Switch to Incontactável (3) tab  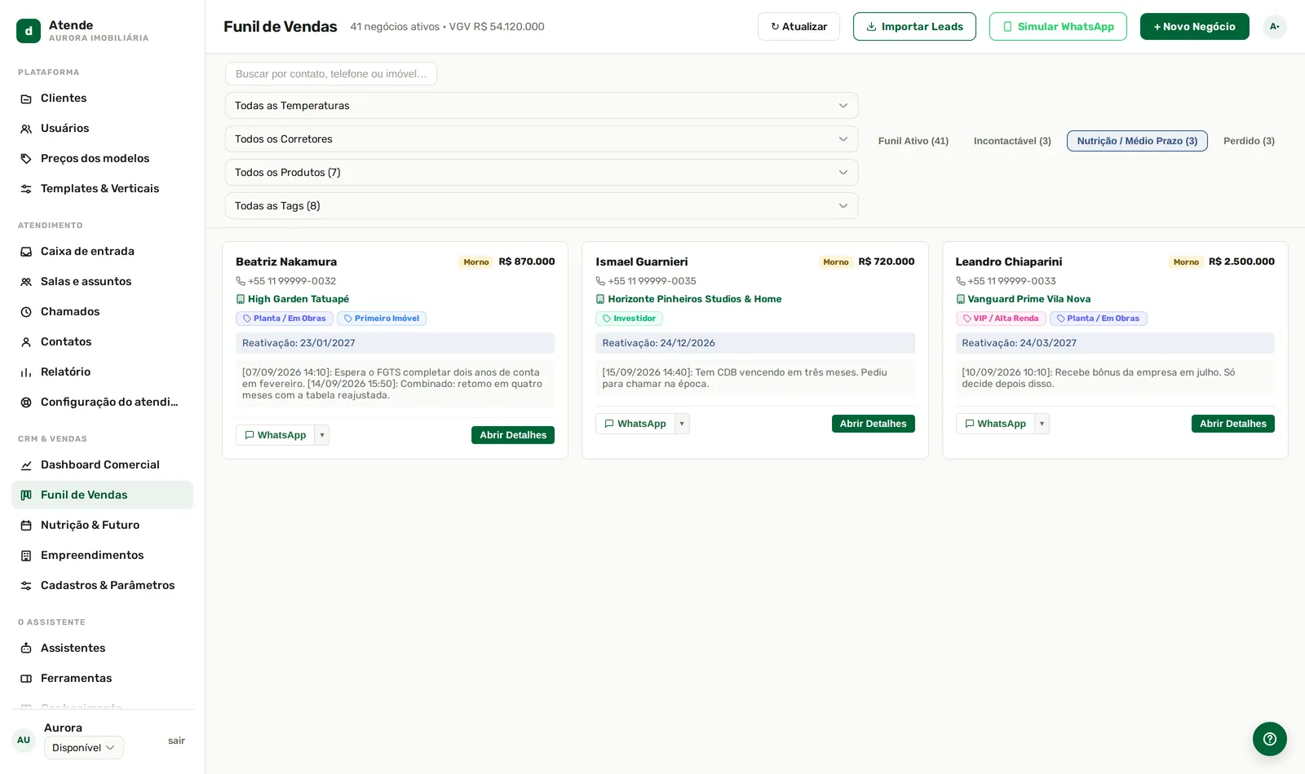point(1012,141)
